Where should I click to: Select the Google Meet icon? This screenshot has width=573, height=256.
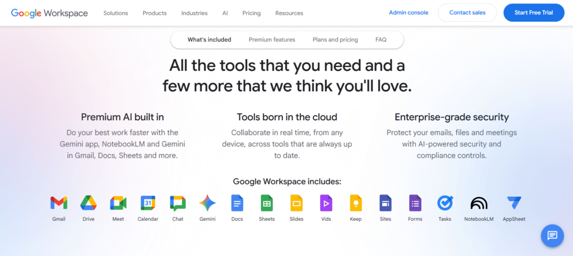click(118, 203)
